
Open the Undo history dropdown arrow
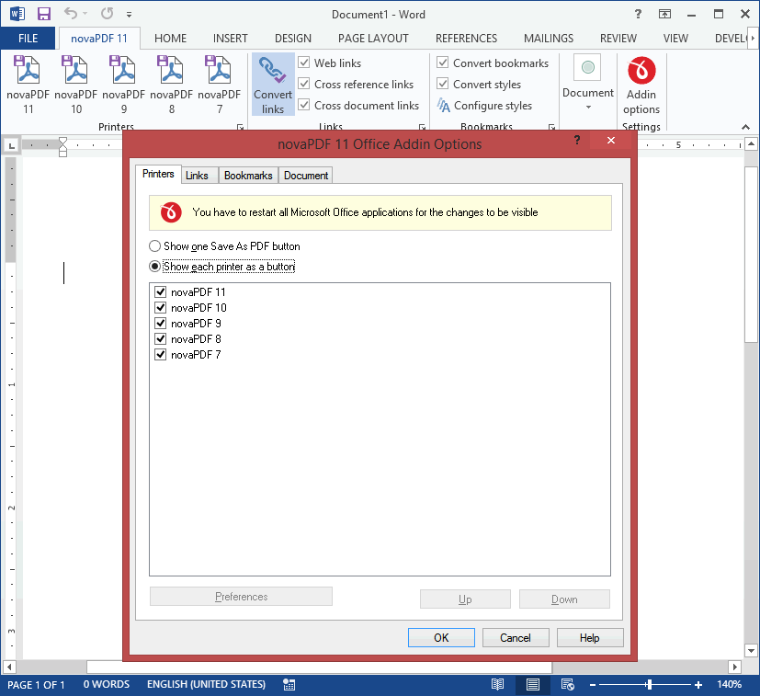pyautogui.click(x=85, y=14)
